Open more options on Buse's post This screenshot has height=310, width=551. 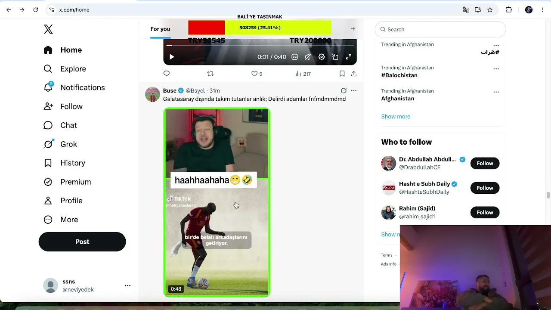tap(353, 90)
